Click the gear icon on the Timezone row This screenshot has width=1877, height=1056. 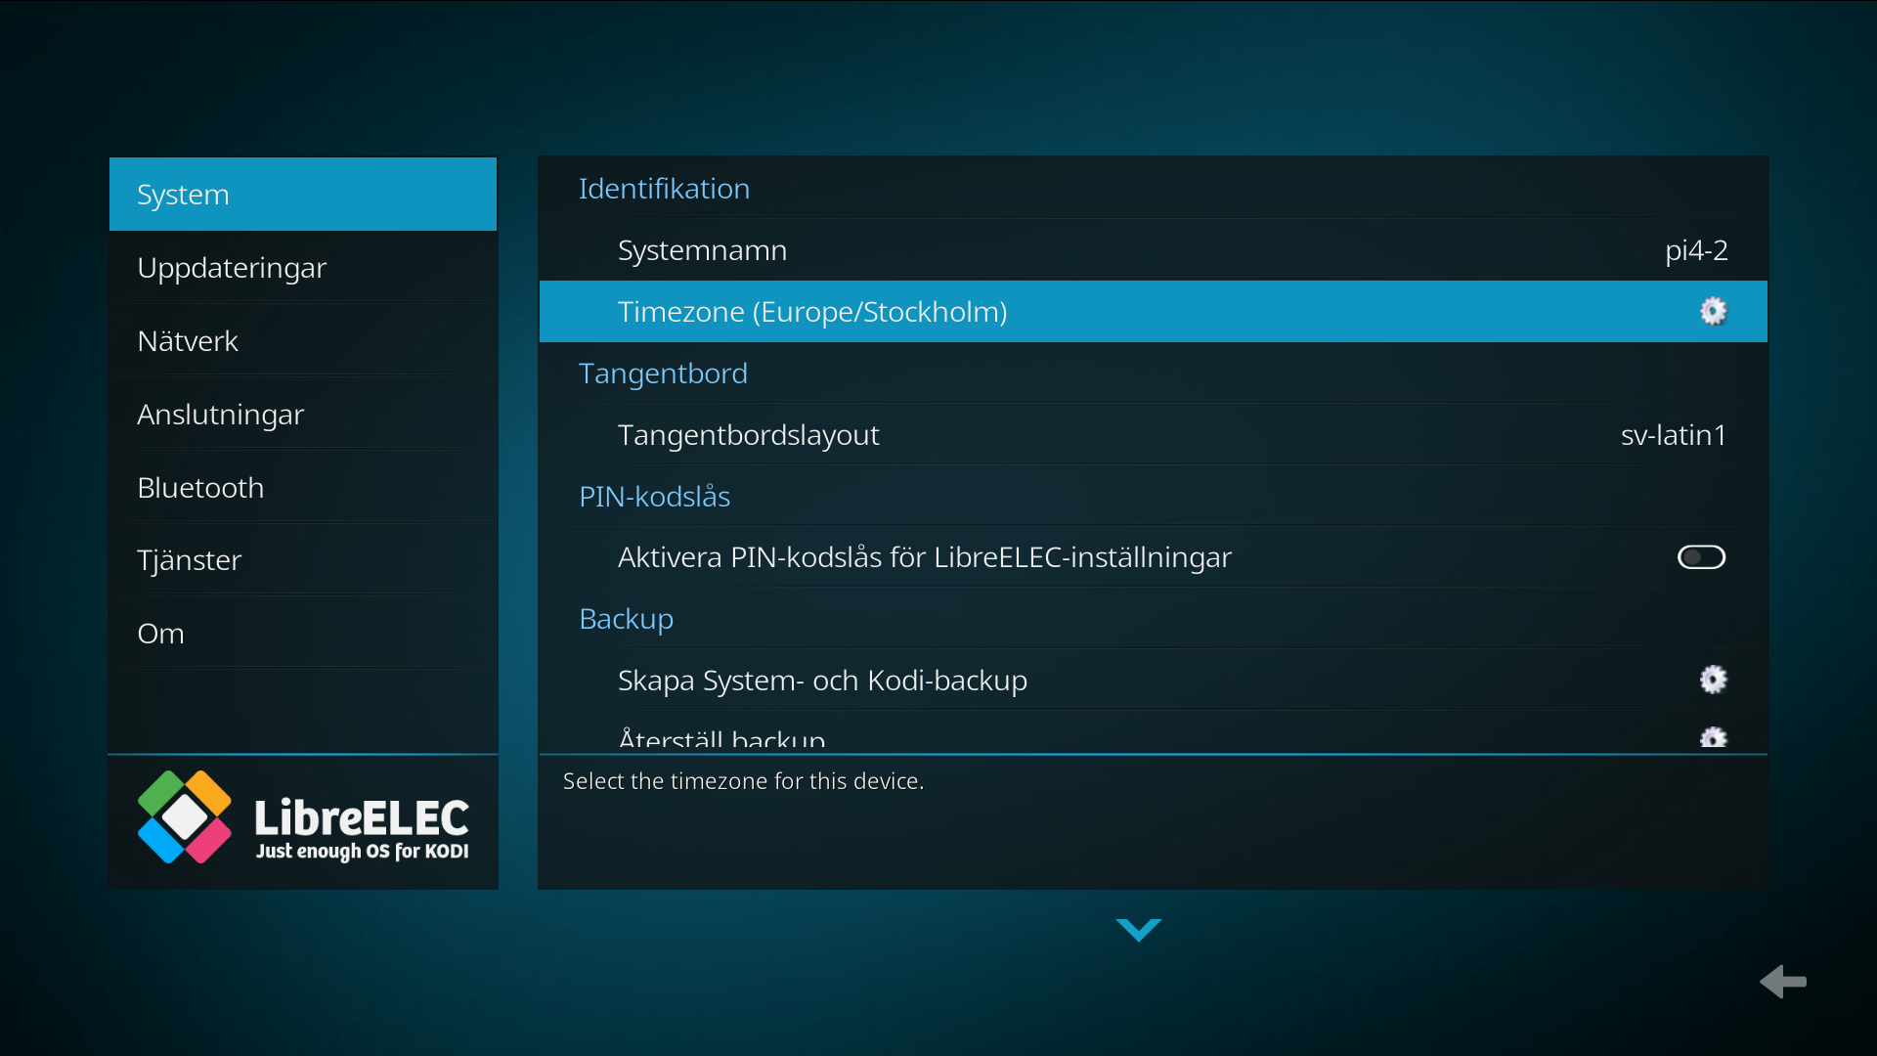pyautogui.click(x=1713, y=312)
